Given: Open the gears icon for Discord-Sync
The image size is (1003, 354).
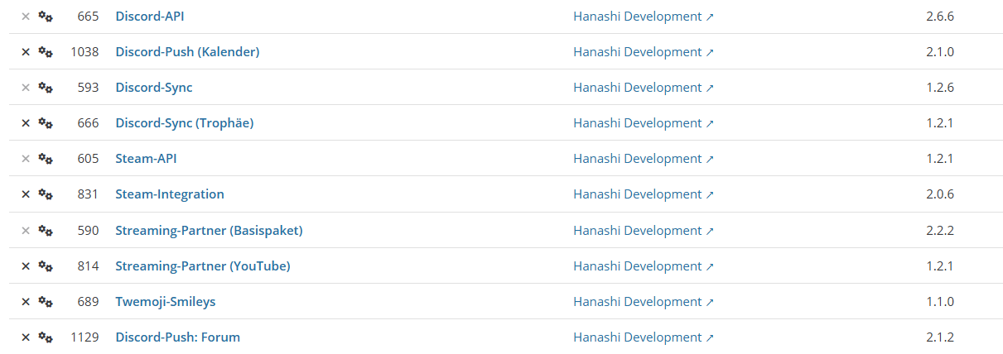Looking at the screenshot, I should (46, 88).
